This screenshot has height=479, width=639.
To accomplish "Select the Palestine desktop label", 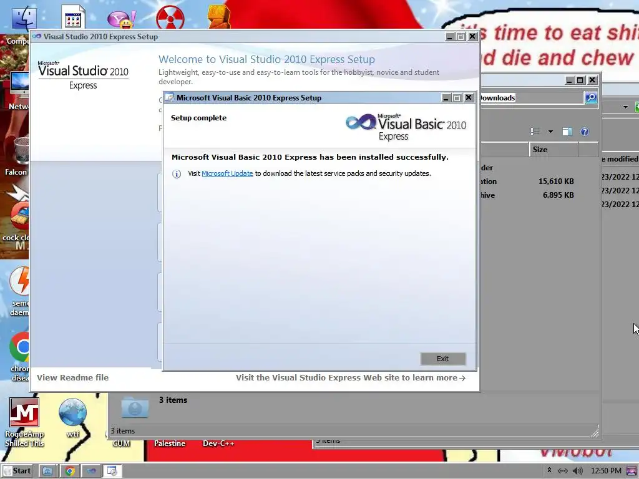I will tap(170, 443).
